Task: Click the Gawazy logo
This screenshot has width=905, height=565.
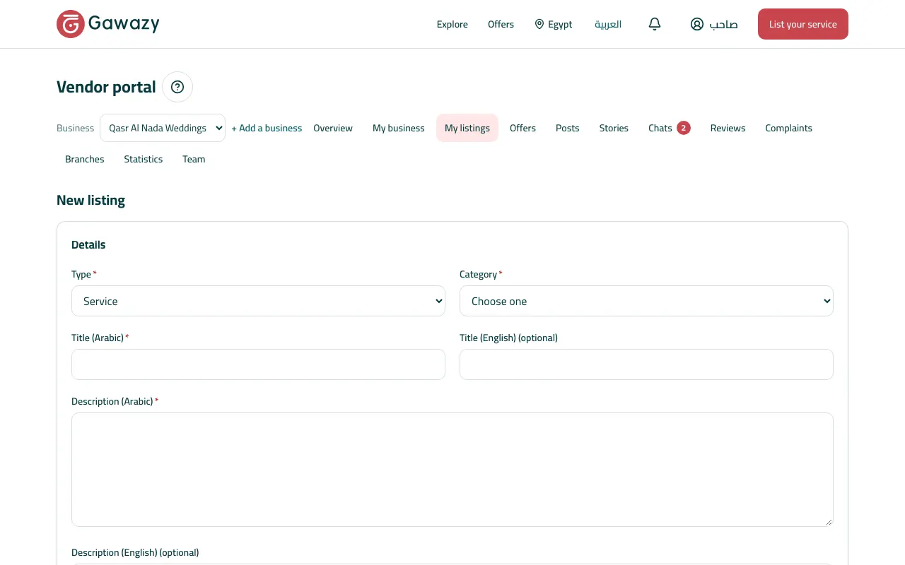Action: (x=108, y=24)
